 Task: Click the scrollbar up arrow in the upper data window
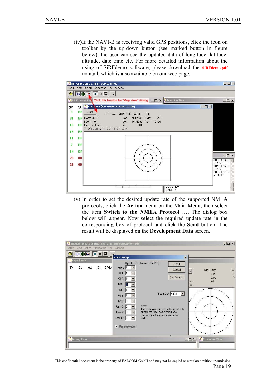[232, 160]
